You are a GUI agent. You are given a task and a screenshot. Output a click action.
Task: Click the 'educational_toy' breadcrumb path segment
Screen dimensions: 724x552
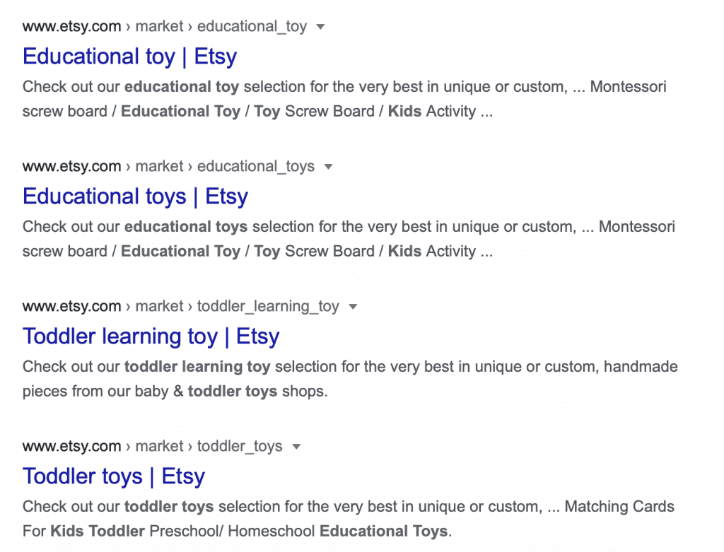(x=252, y=27)
